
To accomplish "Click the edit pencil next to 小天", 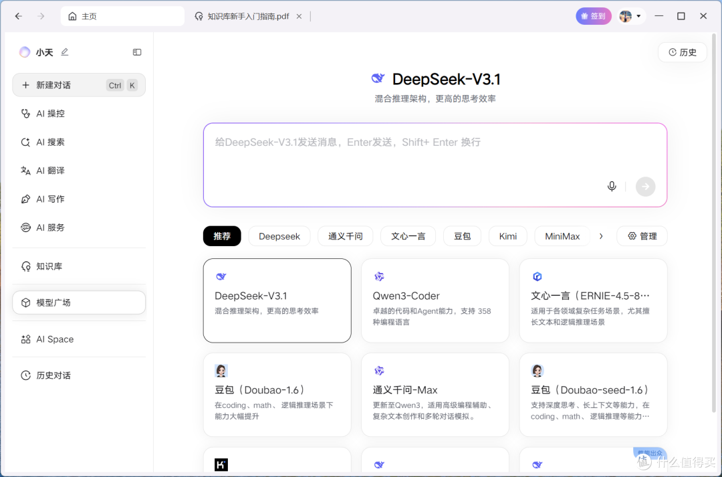I will [x=64, y=52].
